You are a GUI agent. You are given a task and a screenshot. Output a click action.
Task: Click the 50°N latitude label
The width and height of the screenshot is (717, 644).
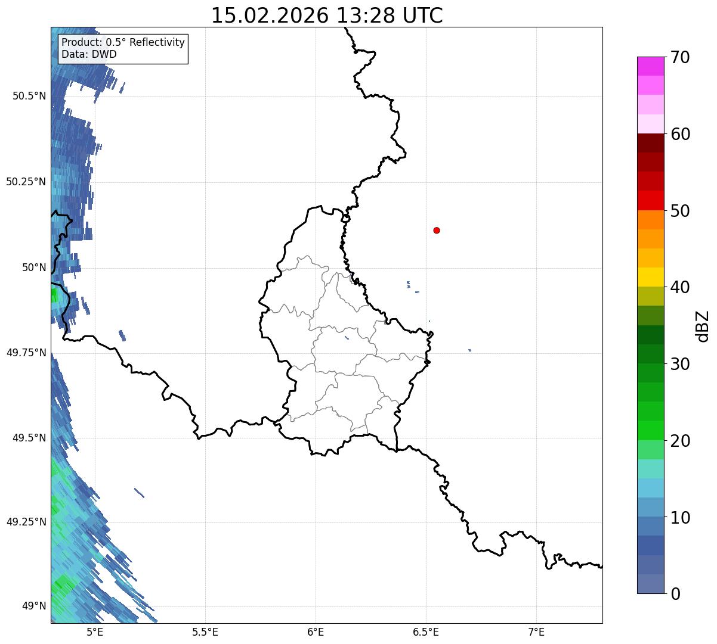(34, 267)
